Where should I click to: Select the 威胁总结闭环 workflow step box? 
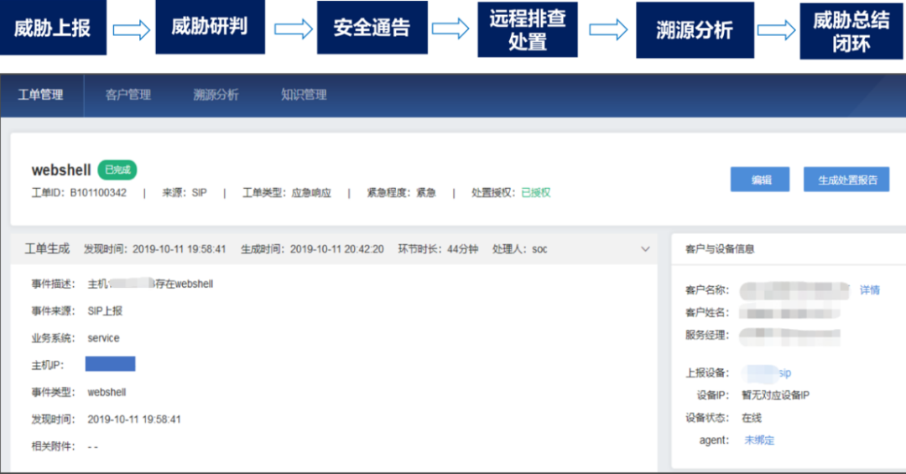click(x=851, y=31)
